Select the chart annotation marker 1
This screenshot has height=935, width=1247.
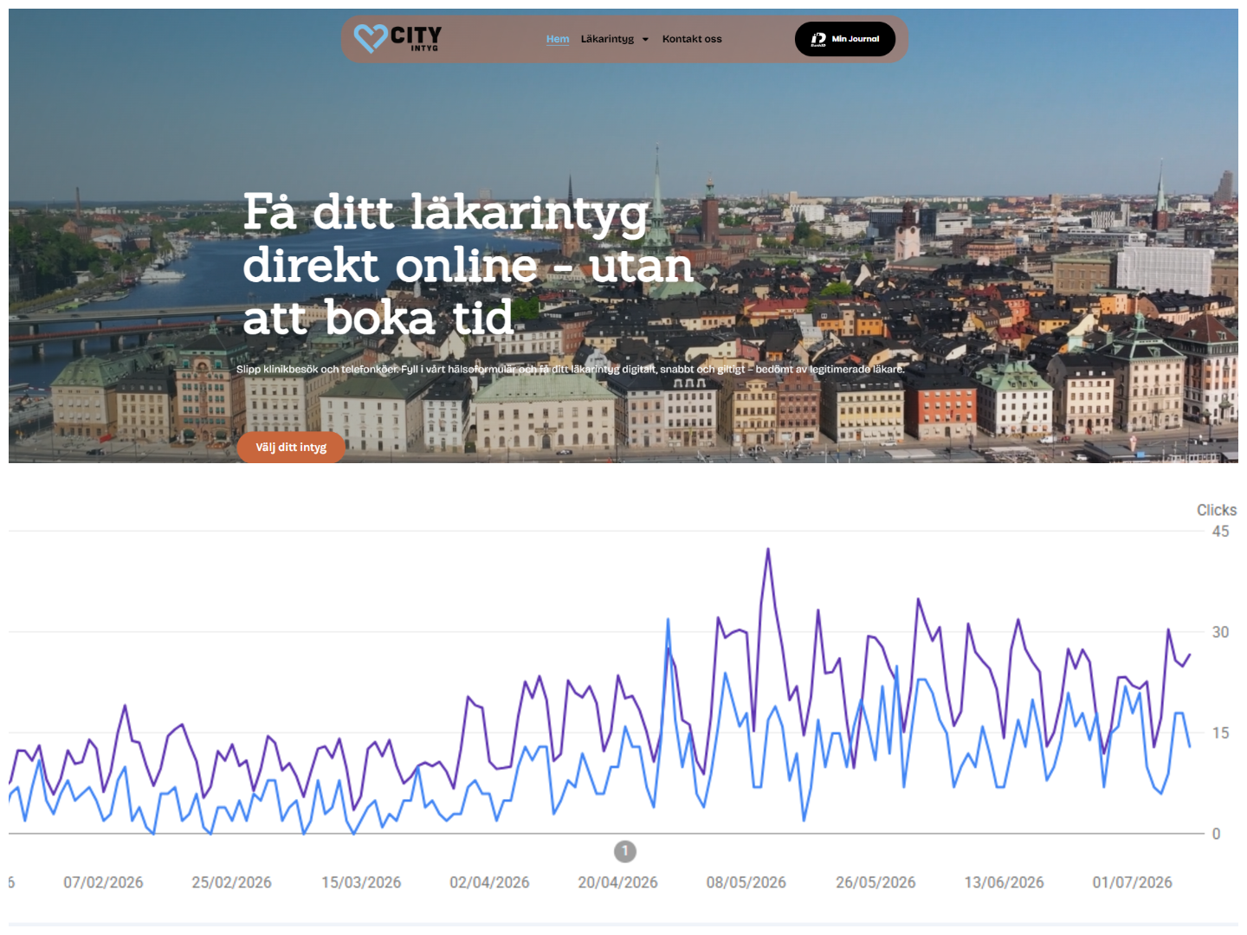click(625, 851)
